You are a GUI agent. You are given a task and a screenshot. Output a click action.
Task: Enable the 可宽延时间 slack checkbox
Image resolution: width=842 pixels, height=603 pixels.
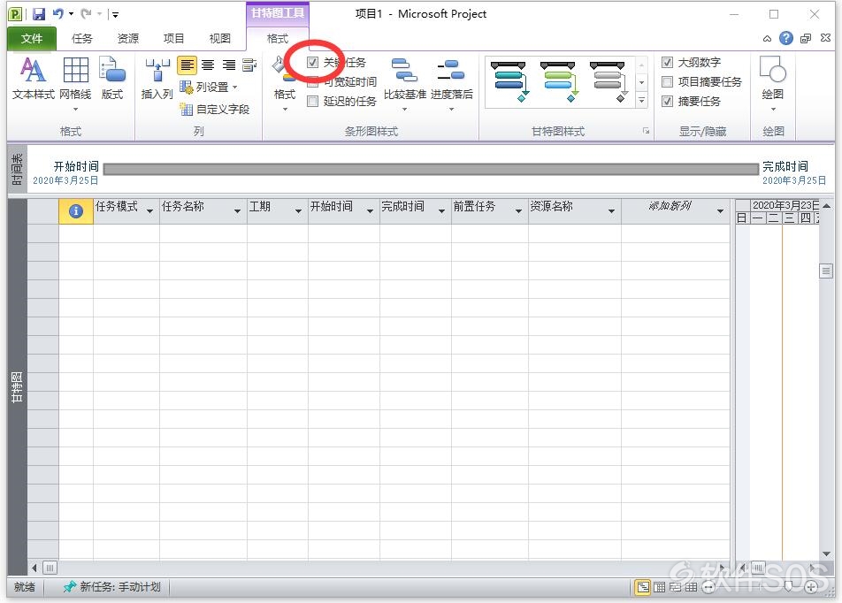point(312,82)
